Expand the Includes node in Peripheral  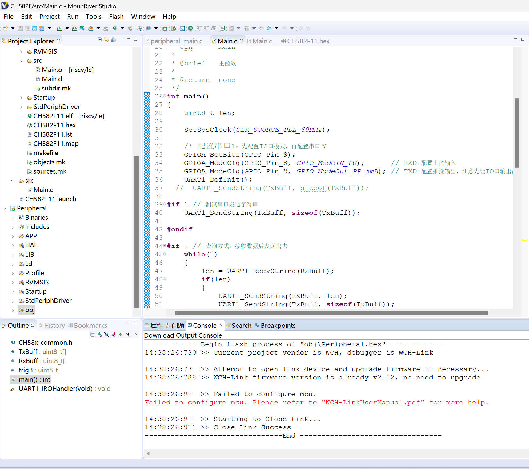[x=13, y=227]
